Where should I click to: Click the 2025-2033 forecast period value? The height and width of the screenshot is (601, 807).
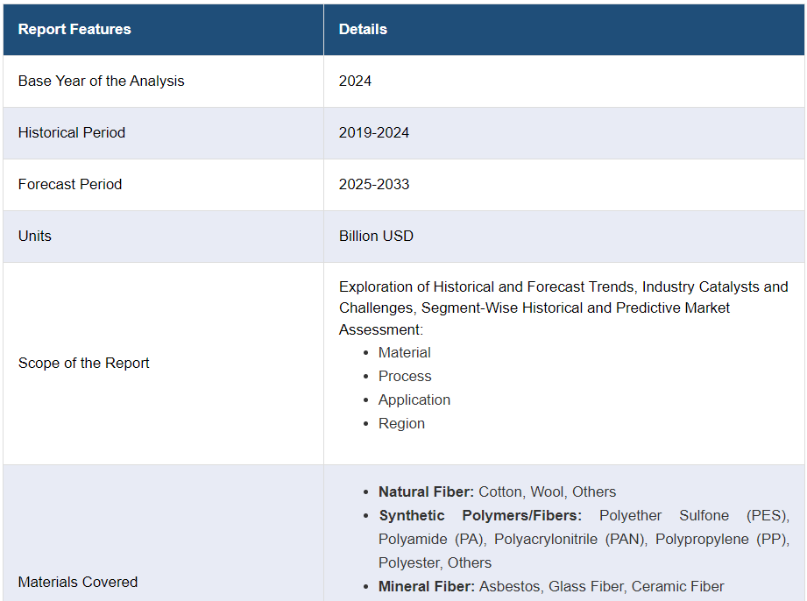[374, 184]
